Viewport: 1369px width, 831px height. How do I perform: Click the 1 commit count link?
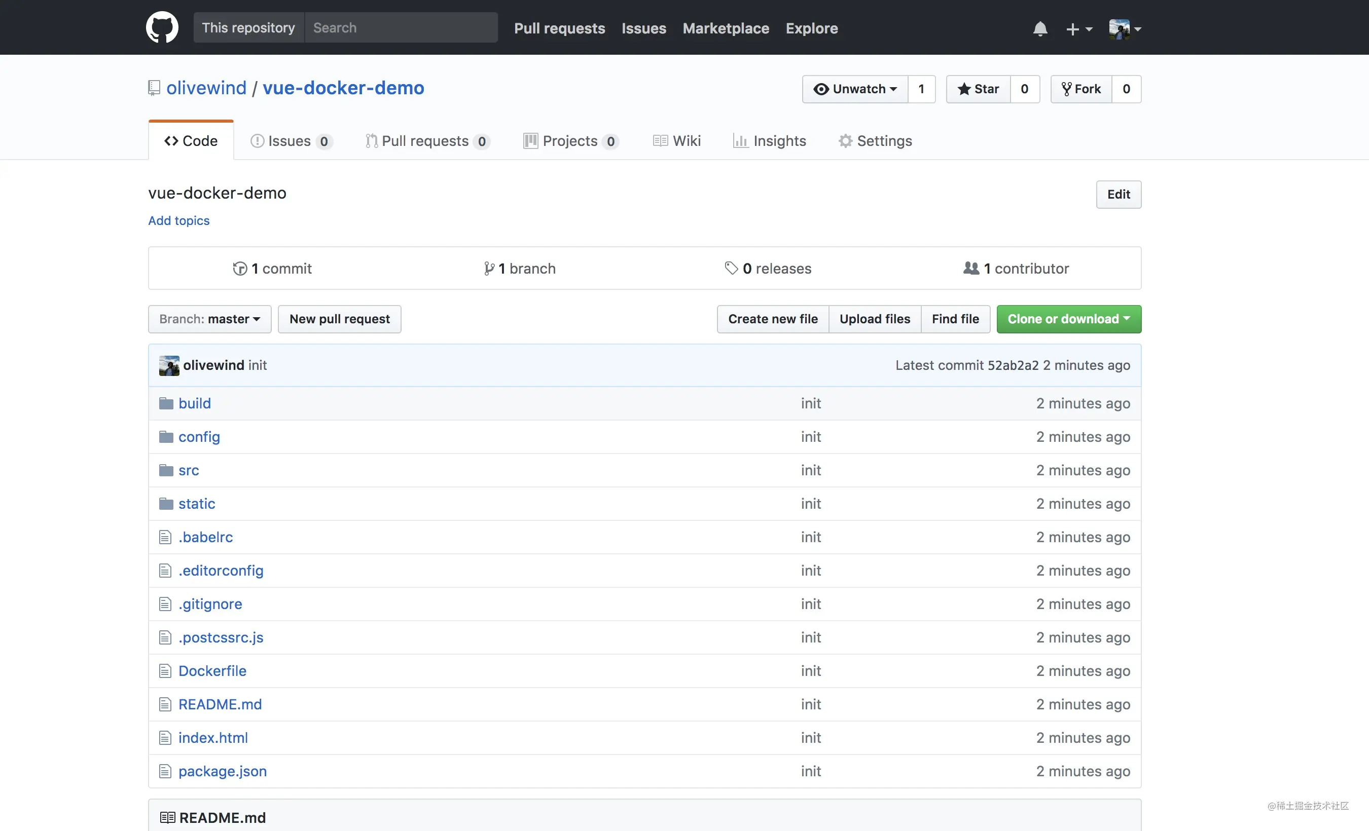coord(273,269)
